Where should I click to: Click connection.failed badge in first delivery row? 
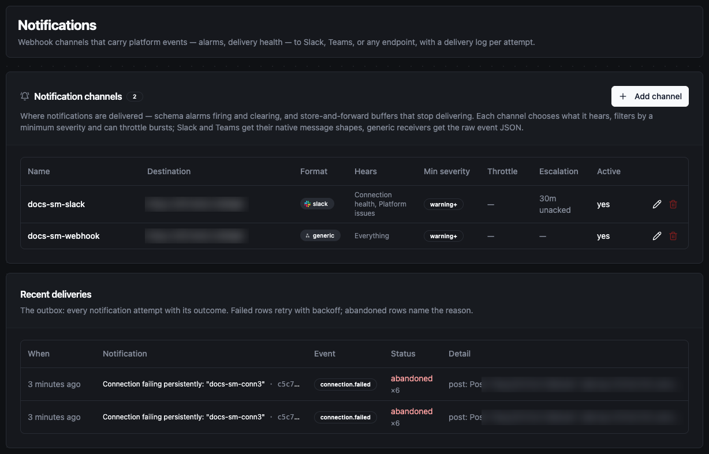[345, 384]
